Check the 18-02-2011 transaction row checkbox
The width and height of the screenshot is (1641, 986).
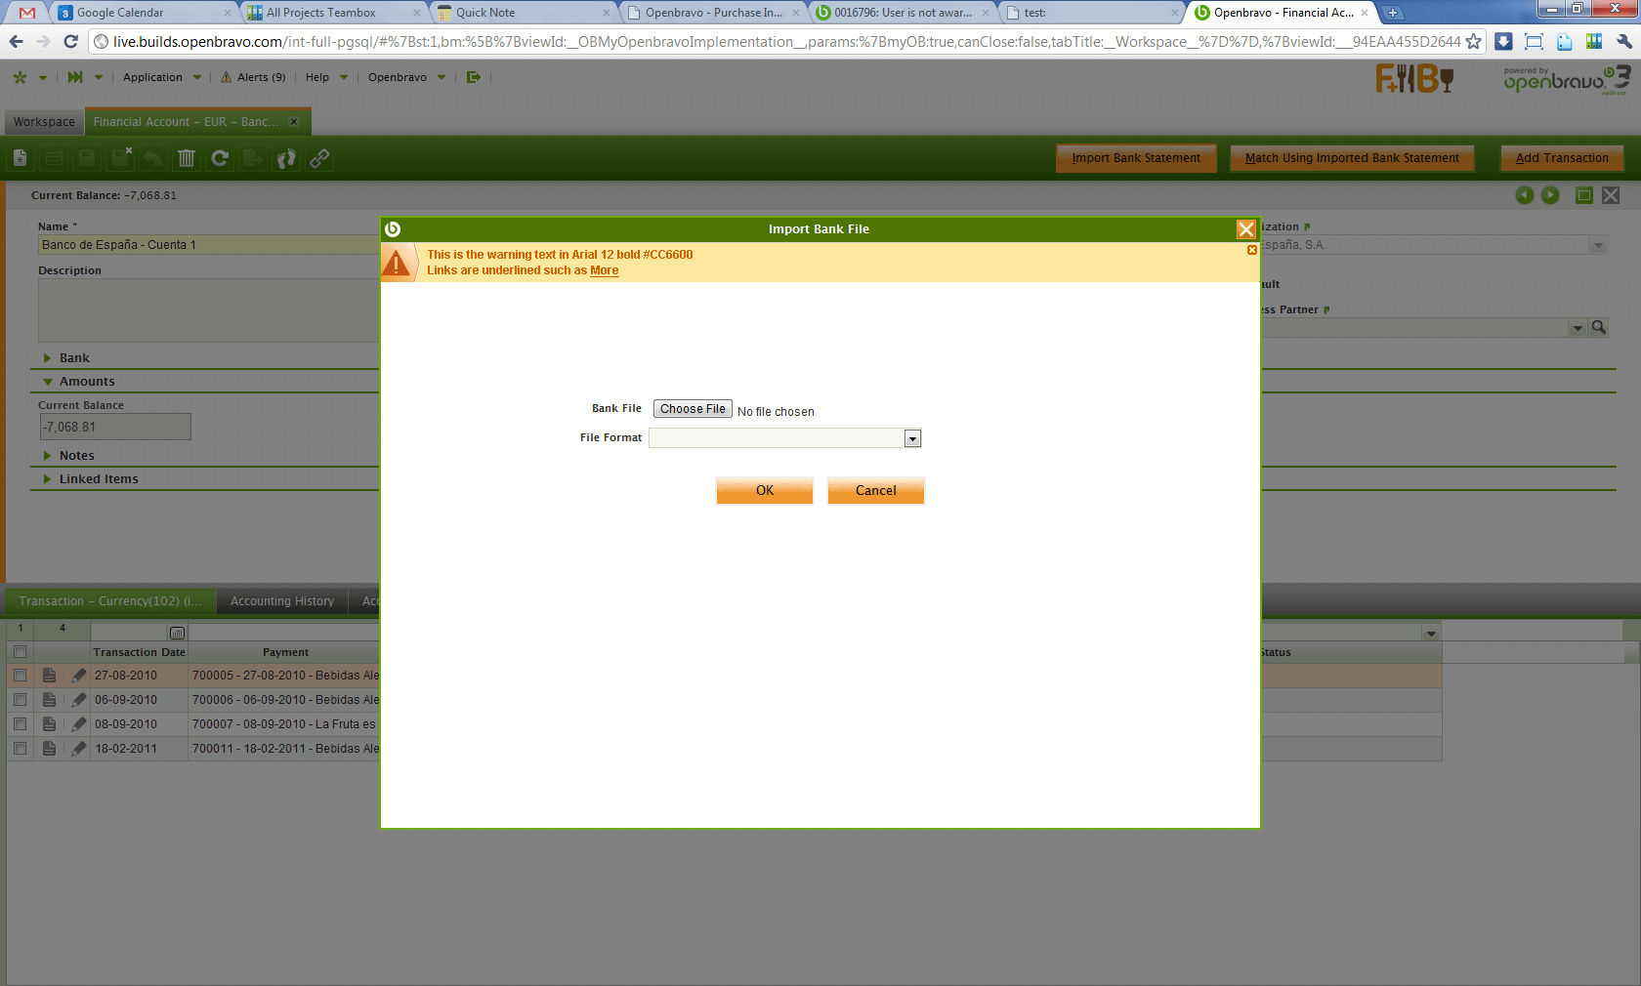tap(20, 749)
